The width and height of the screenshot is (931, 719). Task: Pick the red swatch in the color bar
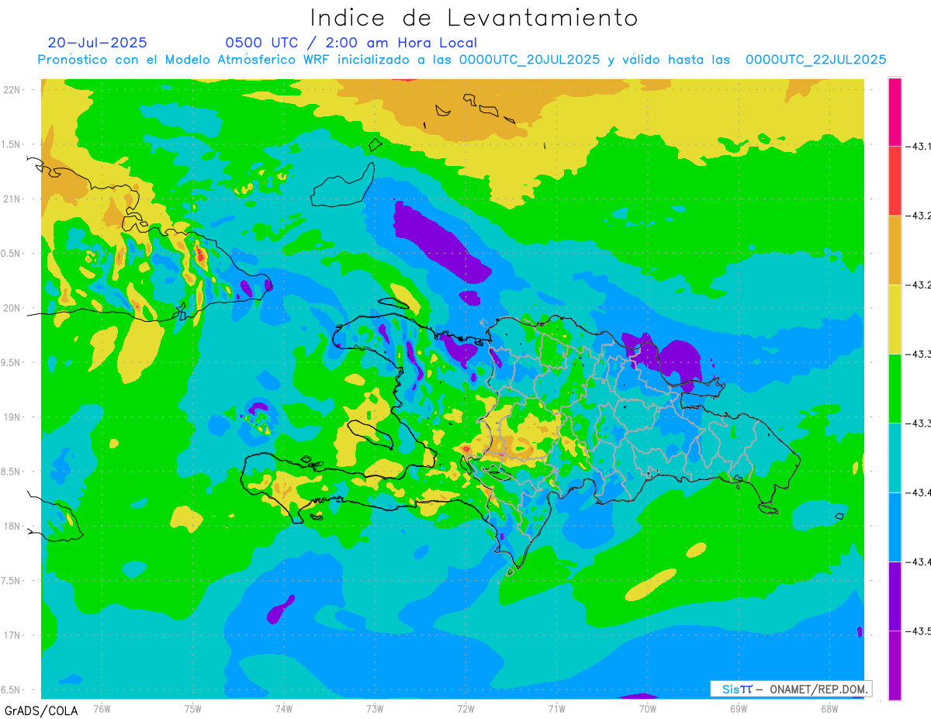[895, 181]
